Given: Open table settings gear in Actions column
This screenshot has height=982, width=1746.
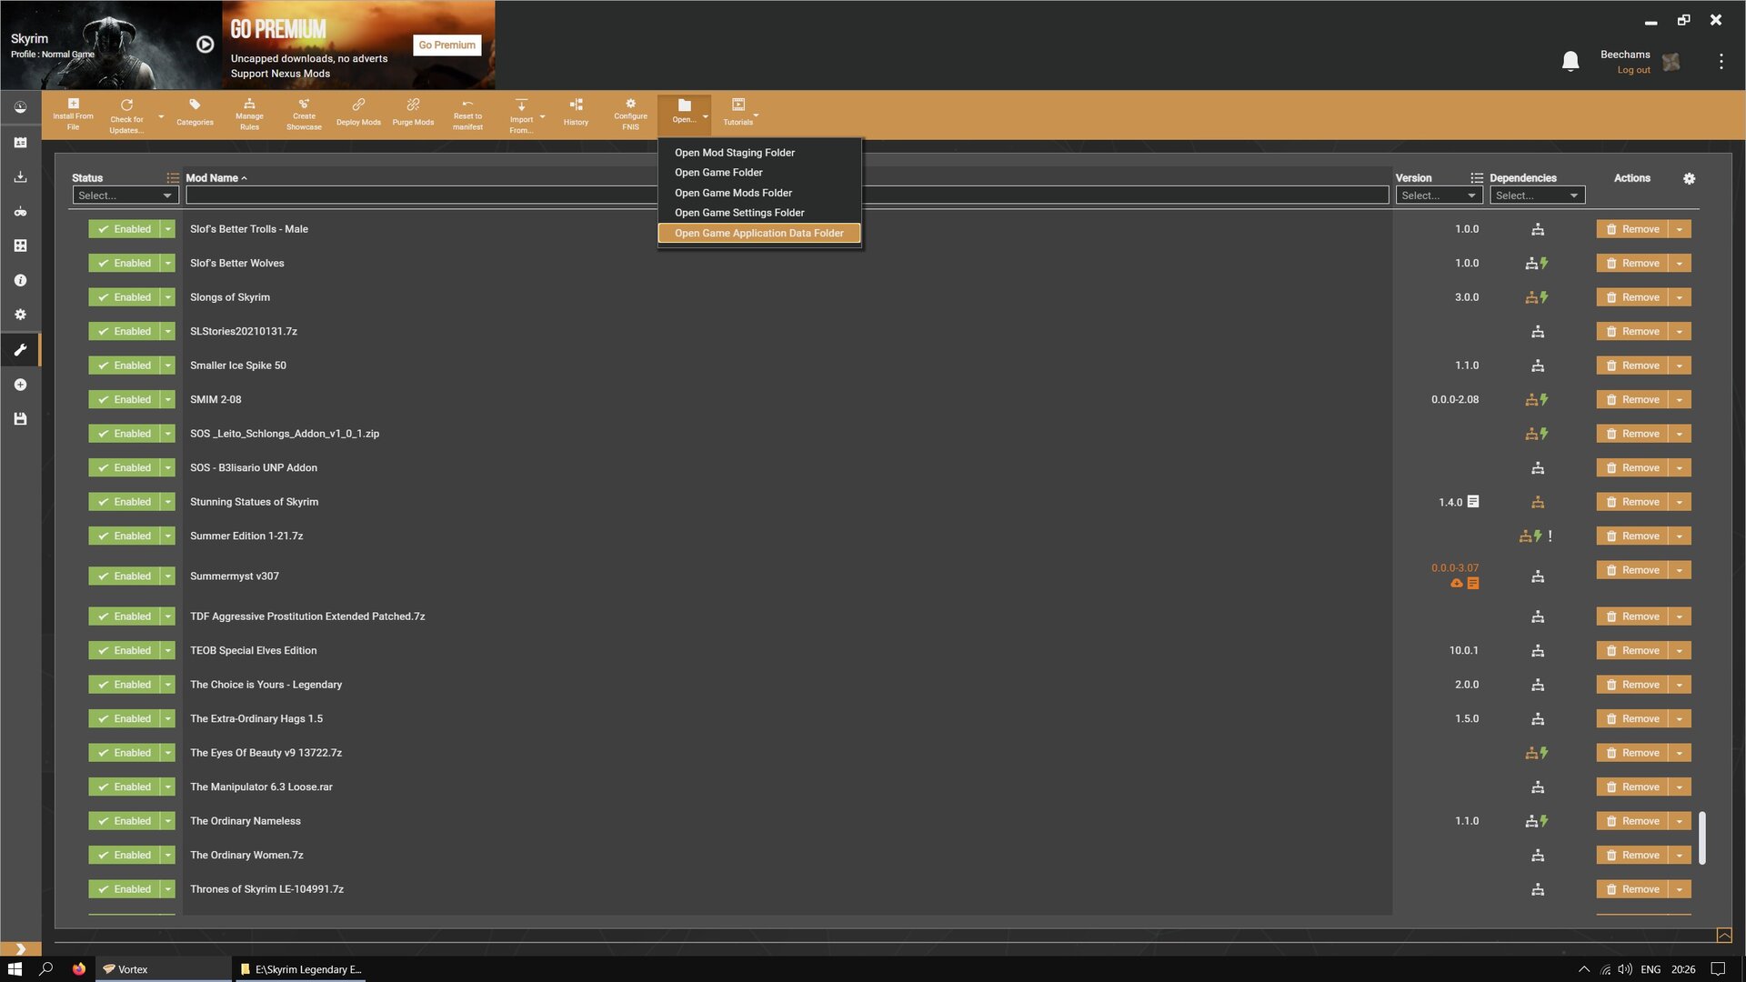Looking at the screenshot, I should click(x=1689, y=178).
